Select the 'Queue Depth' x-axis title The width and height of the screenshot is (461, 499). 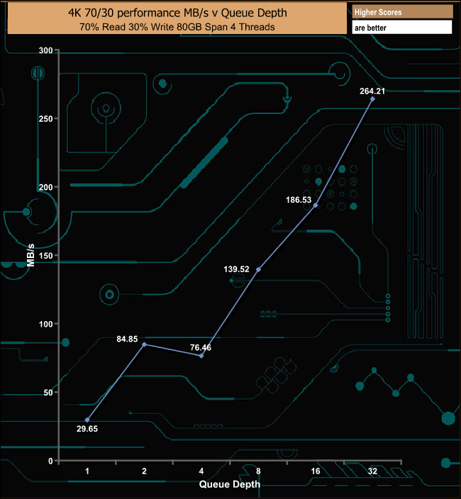pos(229,485)
